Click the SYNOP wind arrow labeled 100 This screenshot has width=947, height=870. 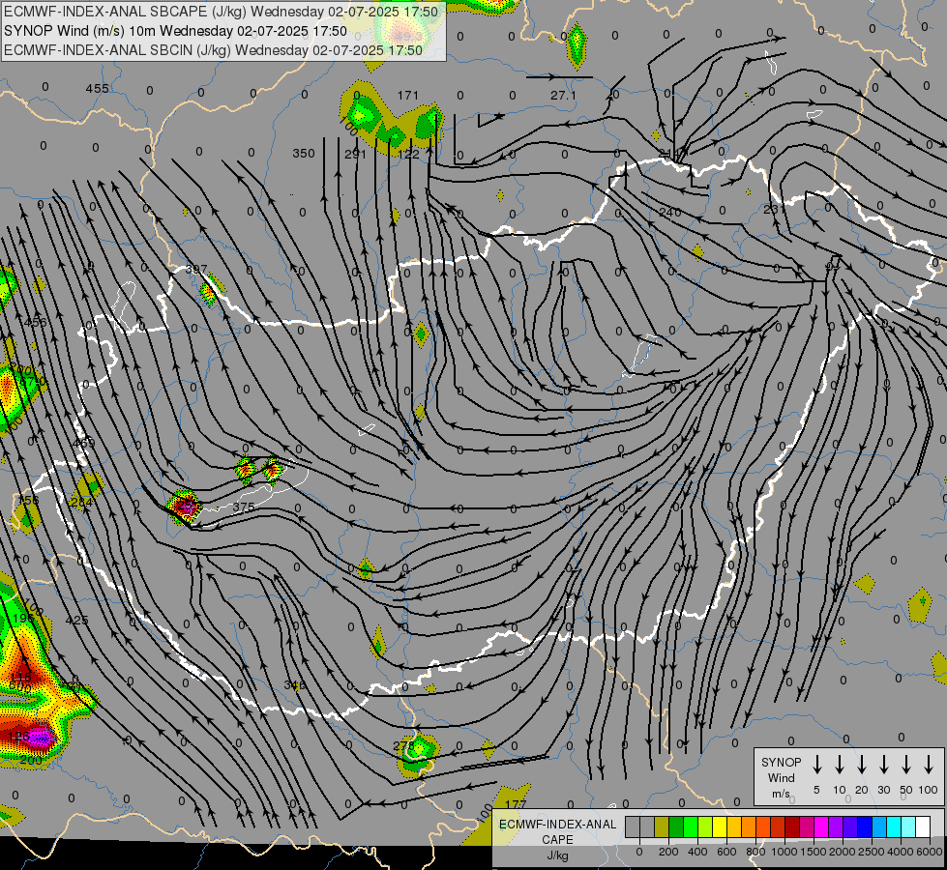[x=929, y=765]
